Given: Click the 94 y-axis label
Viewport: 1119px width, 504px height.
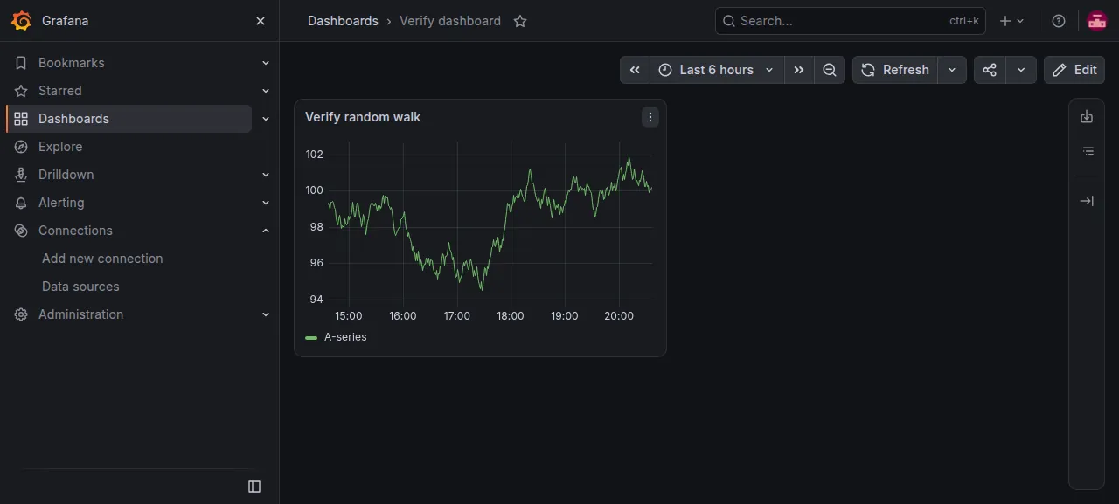Looking at the screenshot, I should (x=316, y=300).
